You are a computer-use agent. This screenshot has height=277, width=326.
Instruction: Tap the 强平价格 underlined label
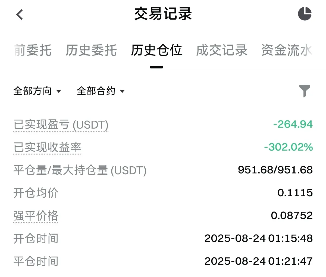(36, 216)
